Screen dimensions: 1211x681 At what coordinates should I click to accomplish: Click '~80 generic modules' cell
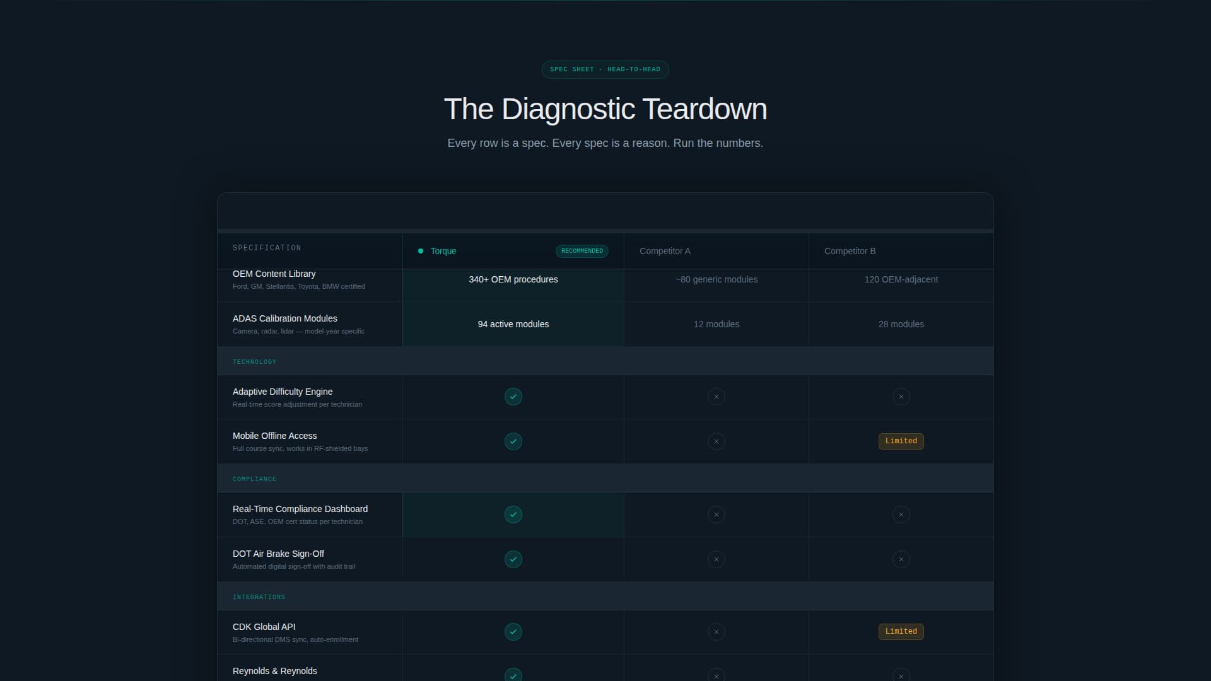(x=717, y=279)
